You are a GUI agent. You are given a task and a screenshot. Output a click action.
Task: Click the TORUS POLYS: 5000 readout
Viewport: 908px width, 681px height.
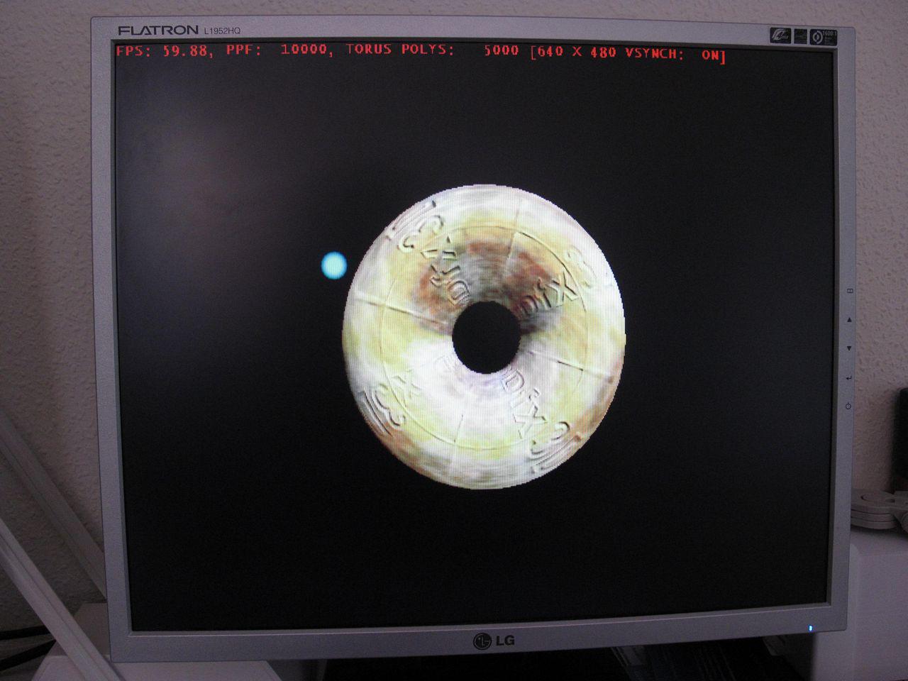pyautogui.click(x=432, y=50)
